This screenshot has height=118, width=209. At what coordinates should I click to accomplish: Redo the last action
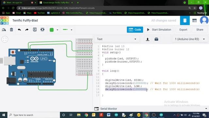coord(27,30)
